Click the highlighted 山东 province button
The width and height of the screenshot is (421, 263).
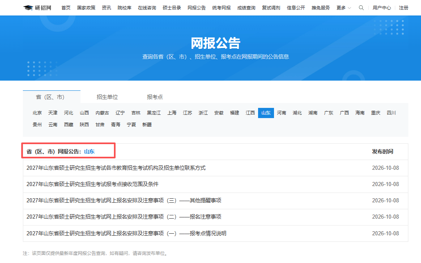click(x=266, y=113)
